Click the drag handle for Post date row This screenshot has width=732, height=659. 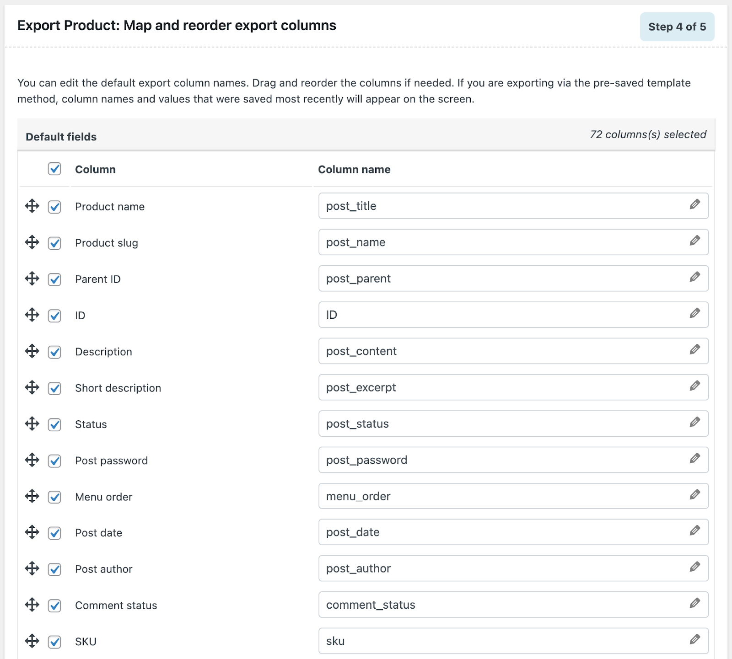point(32,532)
